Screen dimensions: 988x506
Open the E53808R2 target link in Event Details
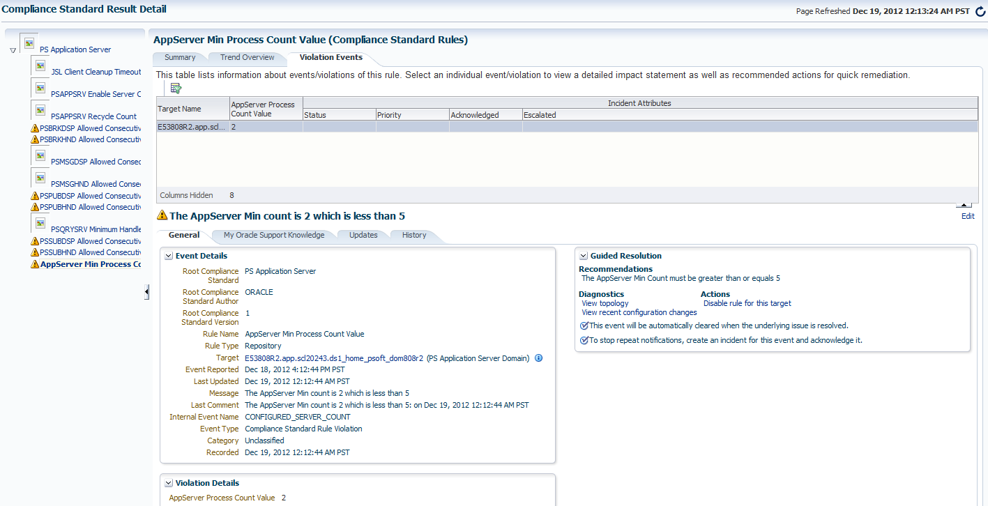click(x=334, y=358)
